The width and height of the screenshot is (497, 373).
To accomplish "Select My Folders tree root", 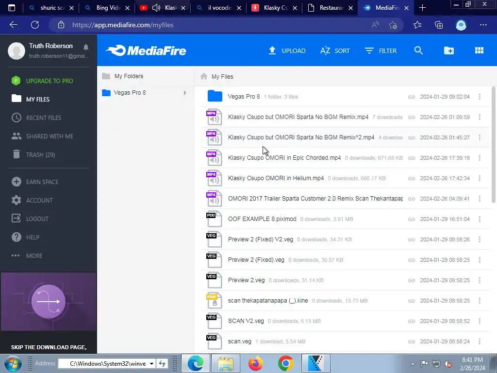I will click(129, 76).
